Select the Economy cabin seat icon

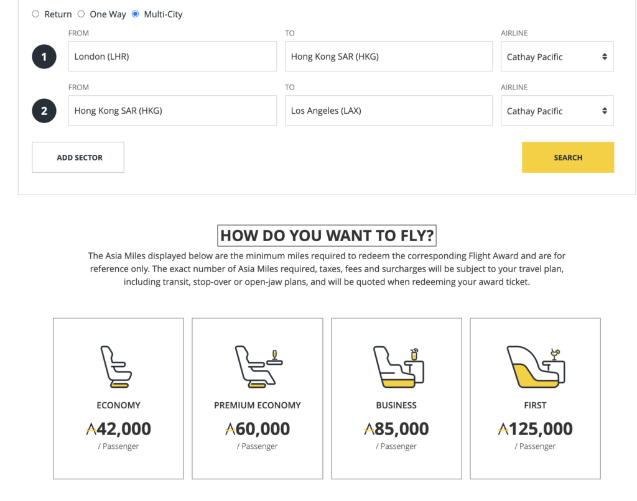118,365
